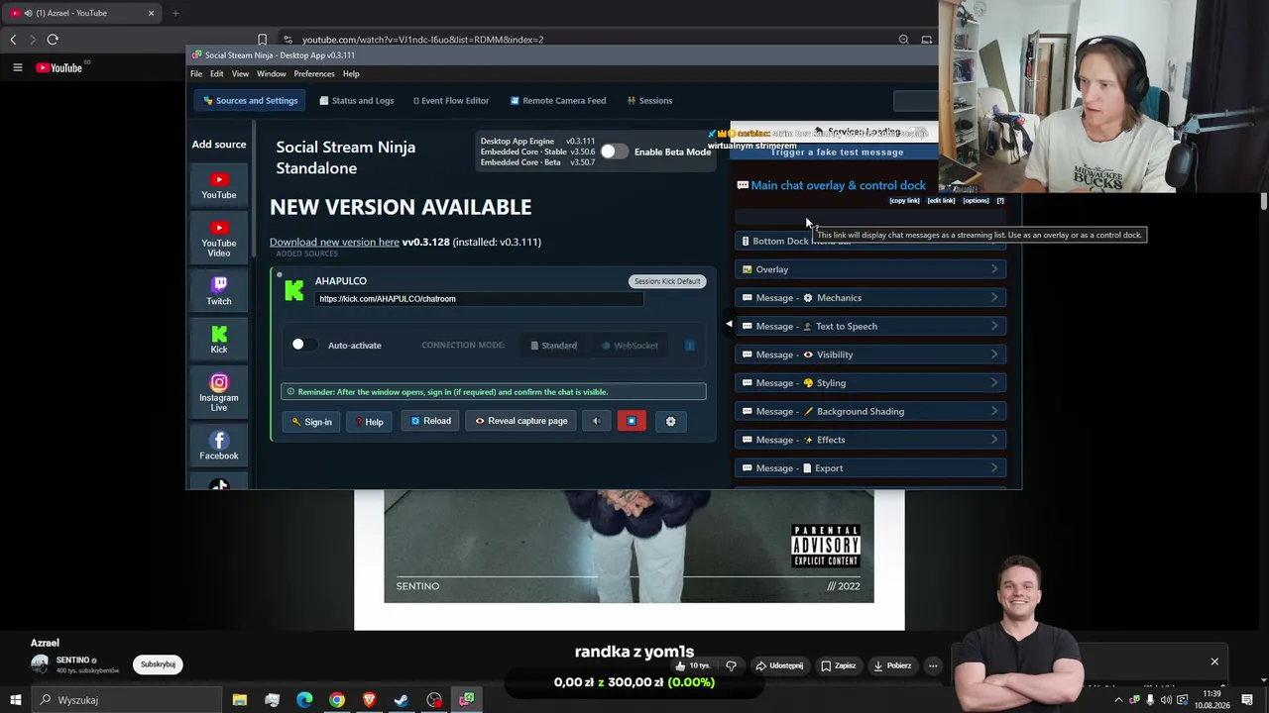This screenshot has width=1269, height=713.
Task: Click the mute speaker icon for AHAPULCO source
Action: (x=597, y=421)
